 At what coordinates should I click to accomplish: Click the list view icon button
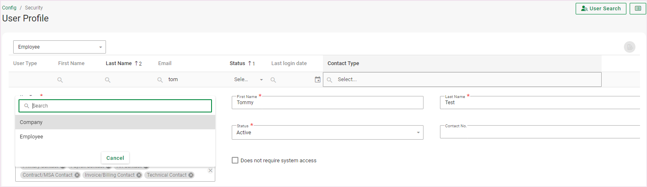638,9
